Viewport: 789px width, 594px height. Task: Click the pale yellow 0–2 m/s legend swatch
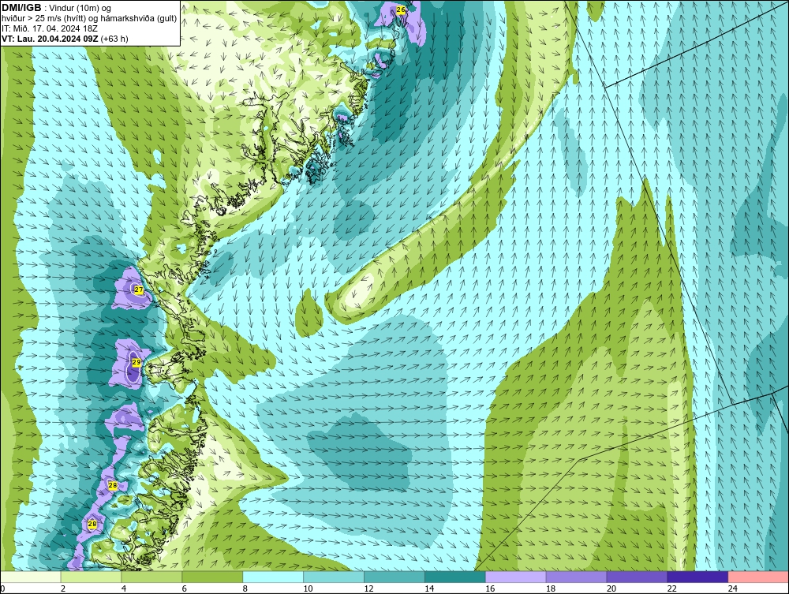click(x=30, y=577)
